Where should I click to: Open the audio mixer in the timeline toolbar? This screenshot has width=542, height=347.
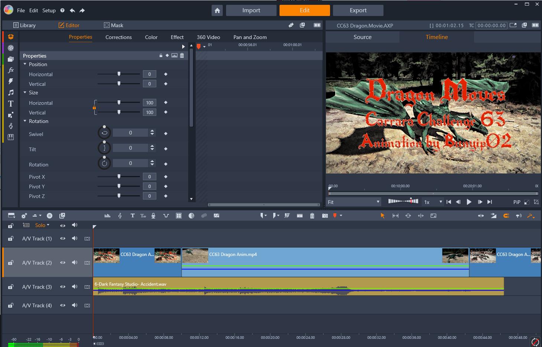click(107, 215)
